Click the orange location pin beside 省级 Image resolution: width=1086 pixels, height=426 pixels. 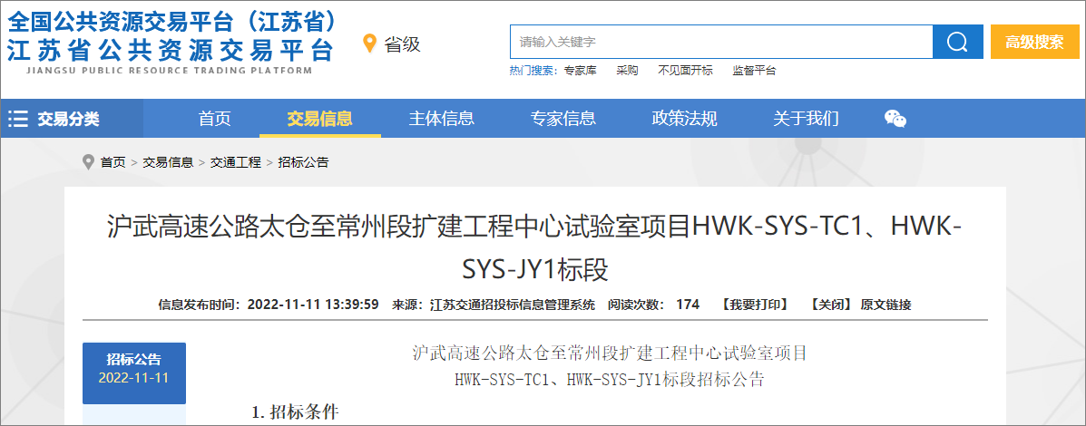pos(369,44)
